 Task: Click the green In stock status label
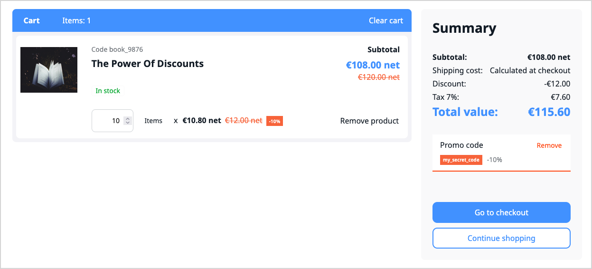pos(108,91)
